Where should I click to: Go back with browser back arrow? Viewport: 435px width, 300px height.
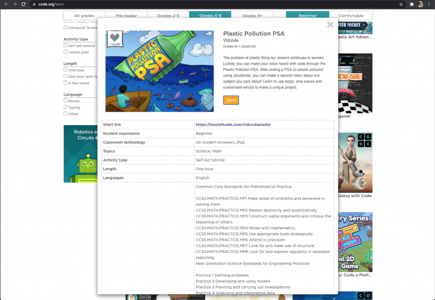pos(6,4)
